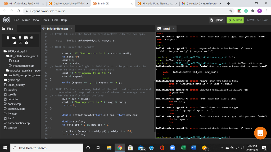Open the chat support bubble
Image resolution: width=271 pixels, height=152 pixels.
pyautogui.click(x=260, y=133)
